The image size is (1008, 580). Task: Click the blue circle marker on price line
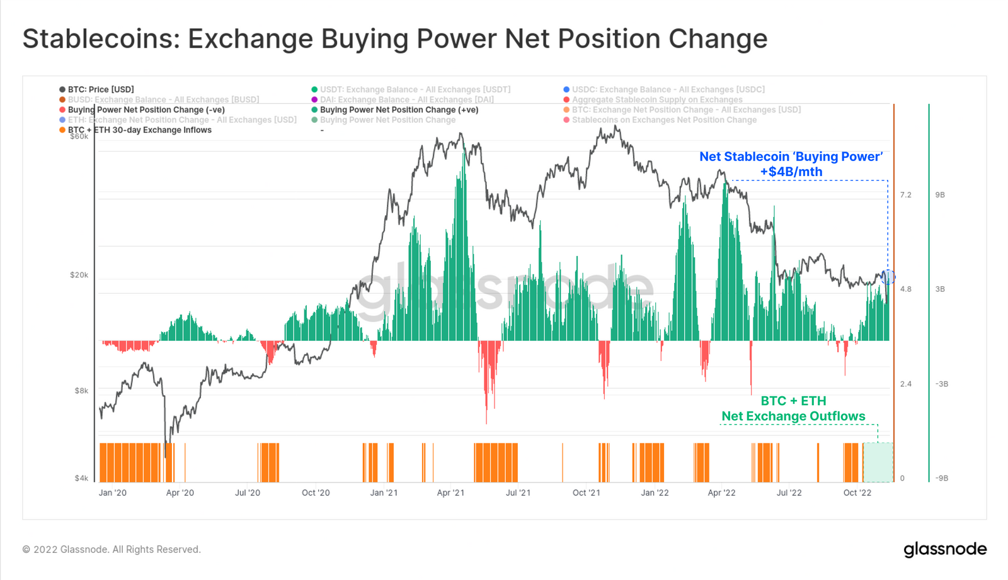click(888, 276)
